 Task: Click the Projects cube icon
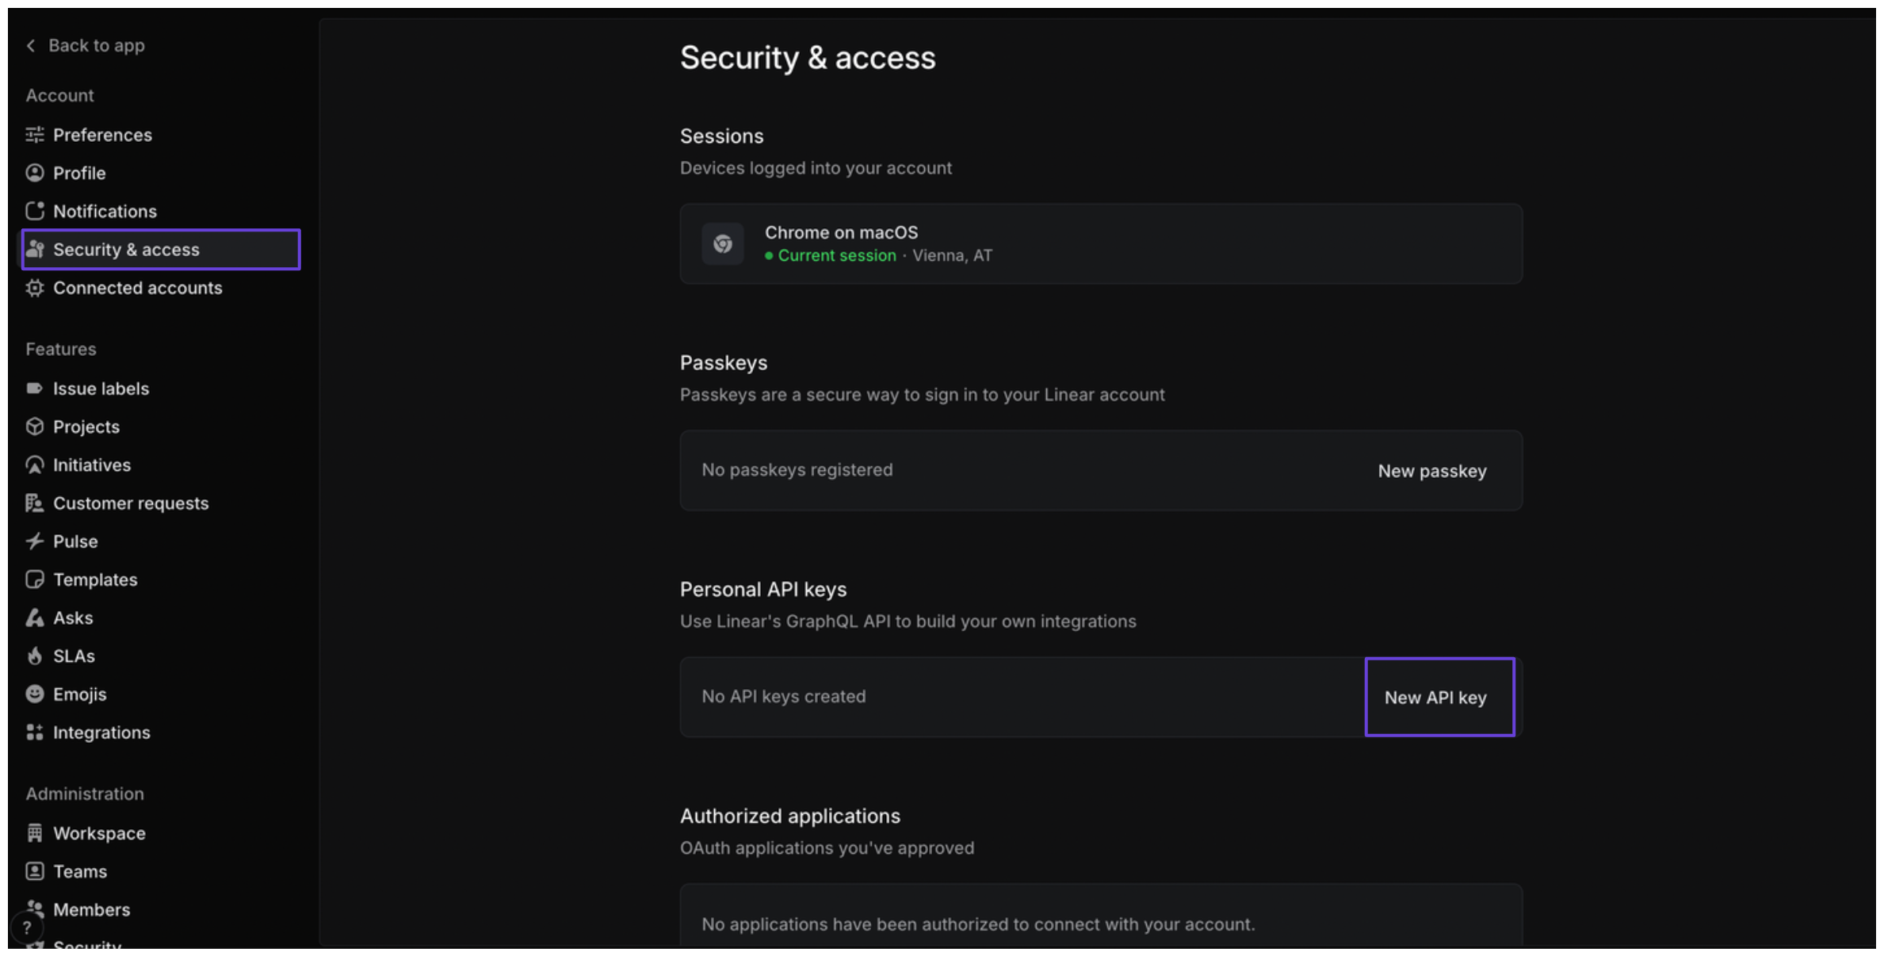coord(34,426)
